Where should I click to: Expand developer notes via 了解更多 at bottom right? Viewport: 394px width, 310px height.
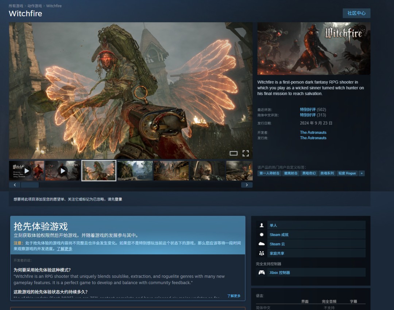(234, 296)
